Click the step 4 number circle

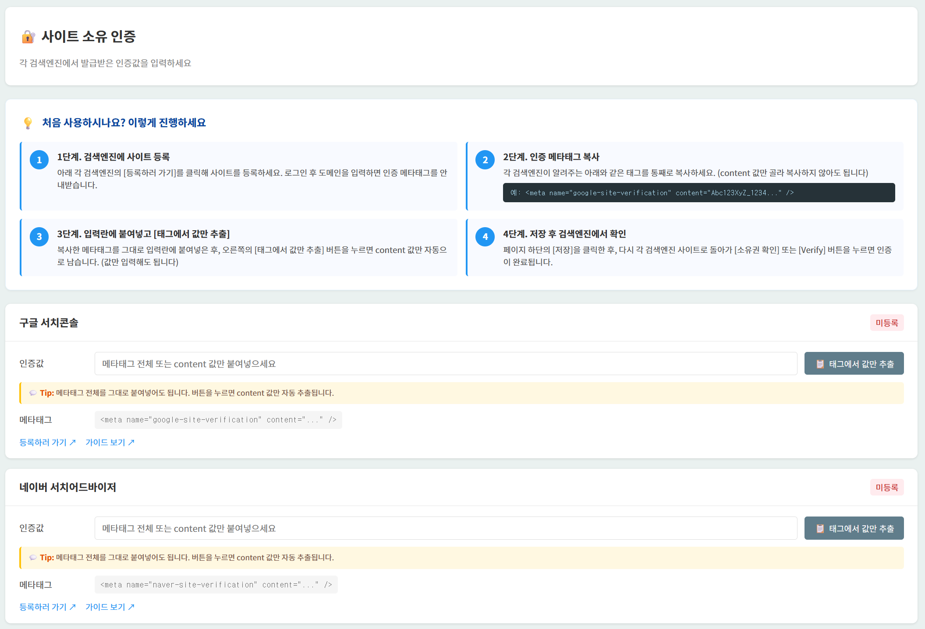[x=485, y=237]
